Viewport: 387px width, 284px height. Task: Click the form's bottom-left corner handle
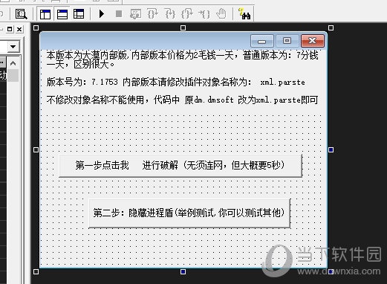[x=36, y=271]
